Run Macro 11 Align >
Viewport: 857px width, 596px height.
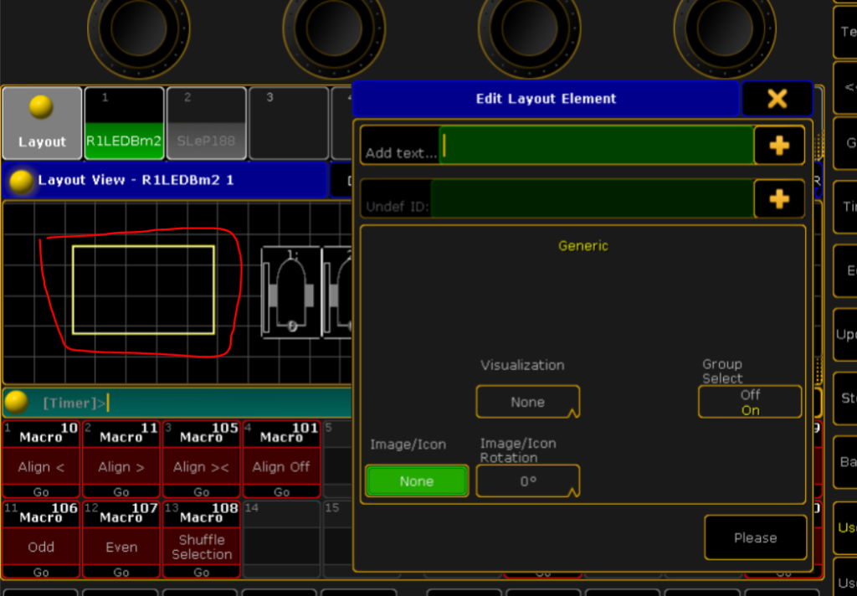121,460
